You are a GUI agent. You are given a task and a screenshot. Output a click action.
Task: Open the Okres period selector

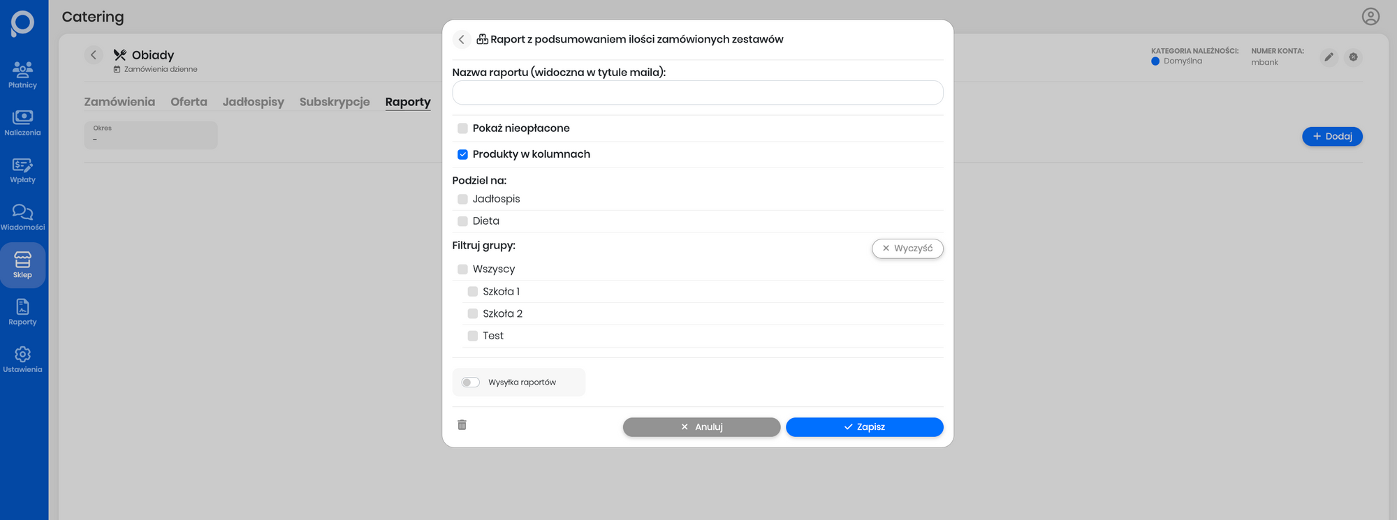click(x=151, y=135)
